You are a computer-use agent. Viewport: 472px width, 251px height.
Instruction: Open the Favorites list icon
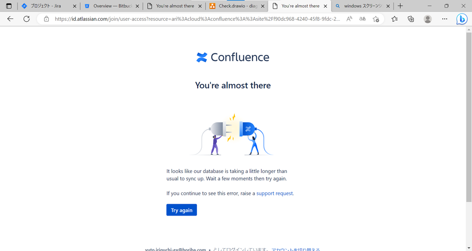click(x=395, y=19)
